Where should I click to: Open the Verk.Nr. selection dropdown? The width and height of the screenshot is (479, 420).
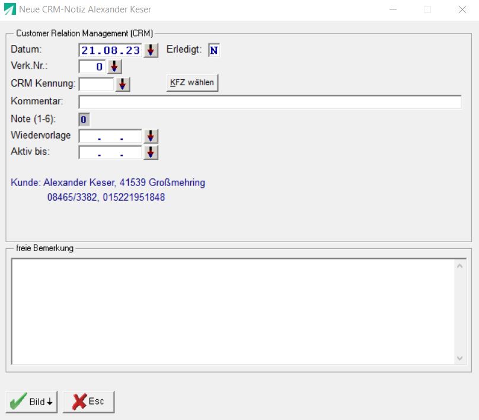click(x=113, y=67)
